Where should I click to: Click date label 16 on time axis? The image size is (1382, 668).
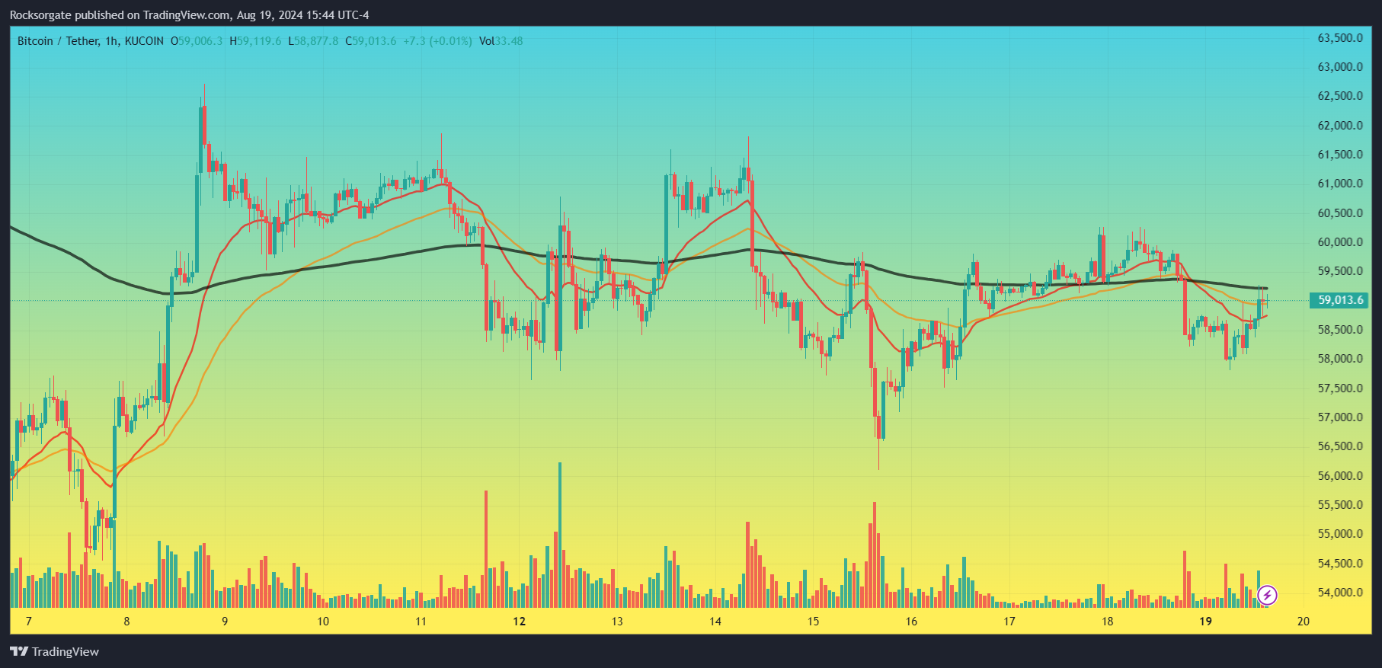[911, 622]
